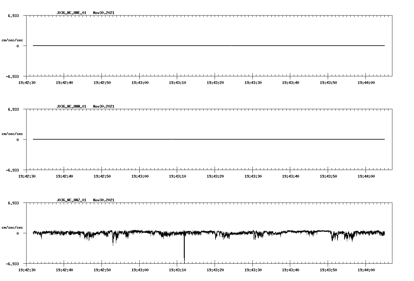Click the cm/sec/sec unit label of HNN plot
Screen dimensions: 414x281
[12, 134]
